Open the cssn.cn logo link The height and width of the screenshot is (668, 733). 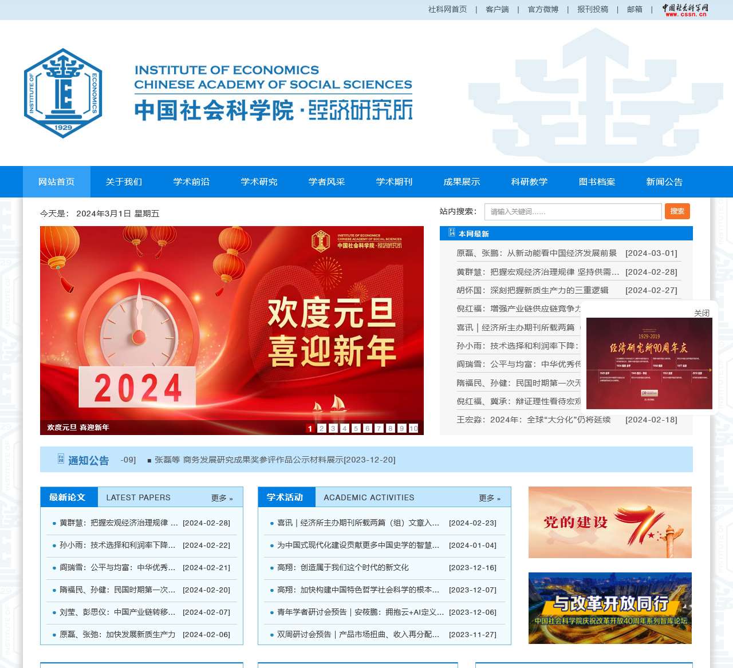(x=685, y=10)
